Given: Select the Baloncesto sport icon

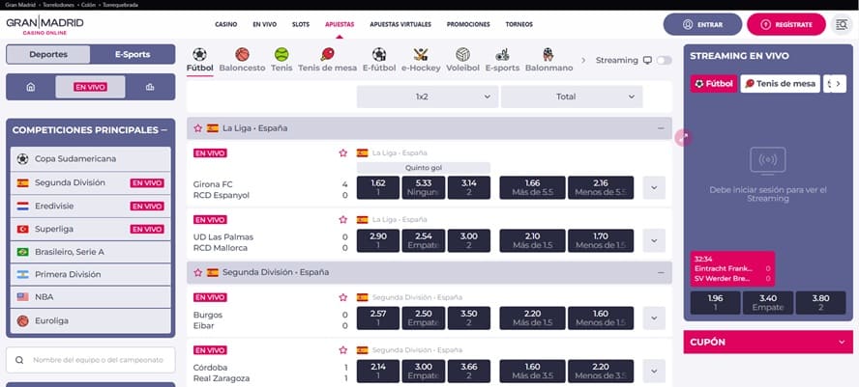Looking at the screenshot, I should (x=242, y=55).
